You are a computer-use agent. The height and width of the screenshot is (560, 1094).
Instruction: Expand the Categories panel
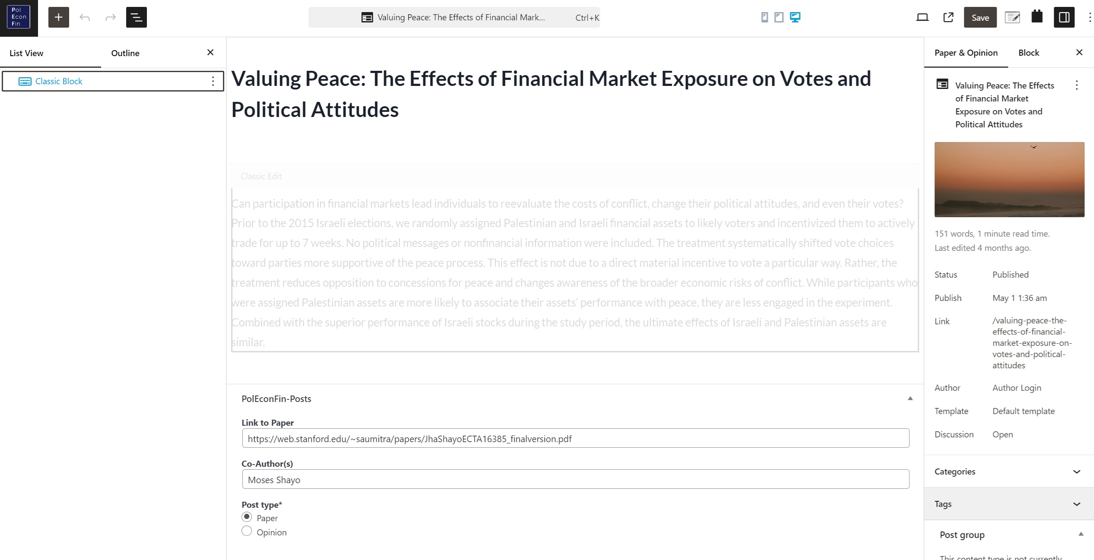tap(1009, 471)
